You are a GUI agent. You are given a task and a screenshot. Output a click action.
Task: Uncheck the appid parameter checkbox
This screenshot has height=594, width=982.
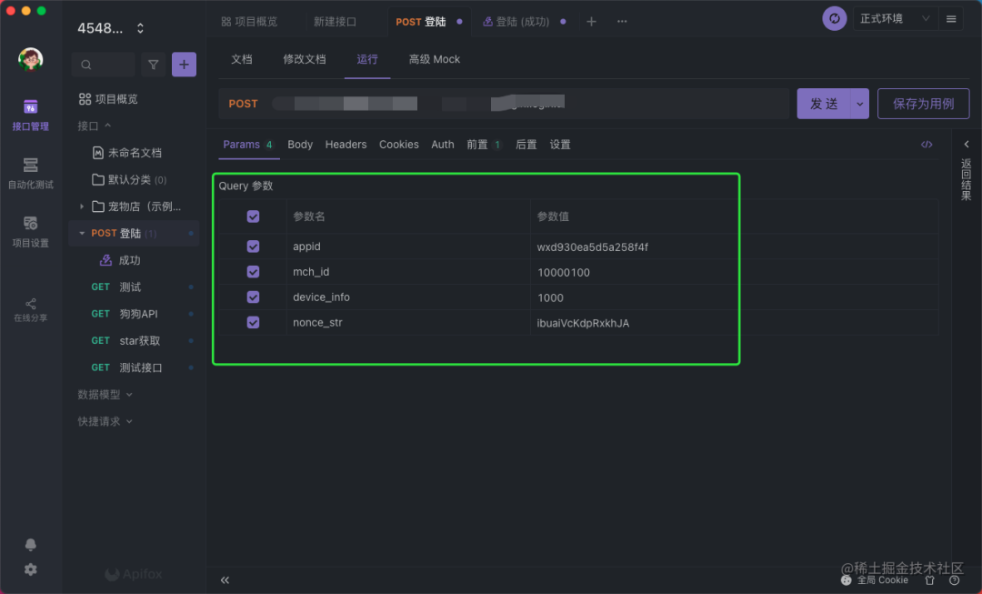[253, 247]
